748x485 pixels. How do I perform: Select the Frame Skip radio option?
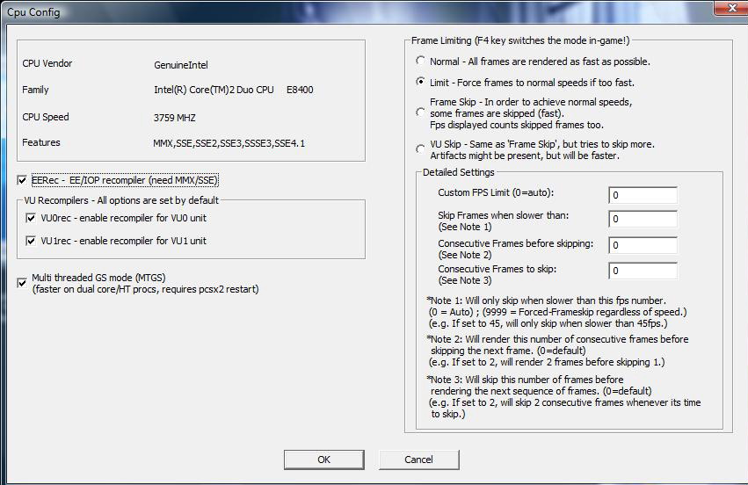[420, 113]
